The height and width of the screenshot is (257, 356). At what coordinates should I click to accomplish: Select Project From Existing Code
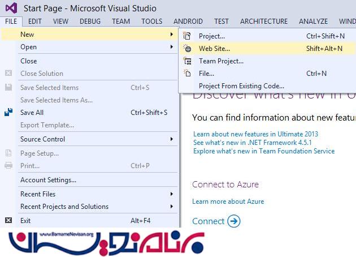tap(241, 86)
